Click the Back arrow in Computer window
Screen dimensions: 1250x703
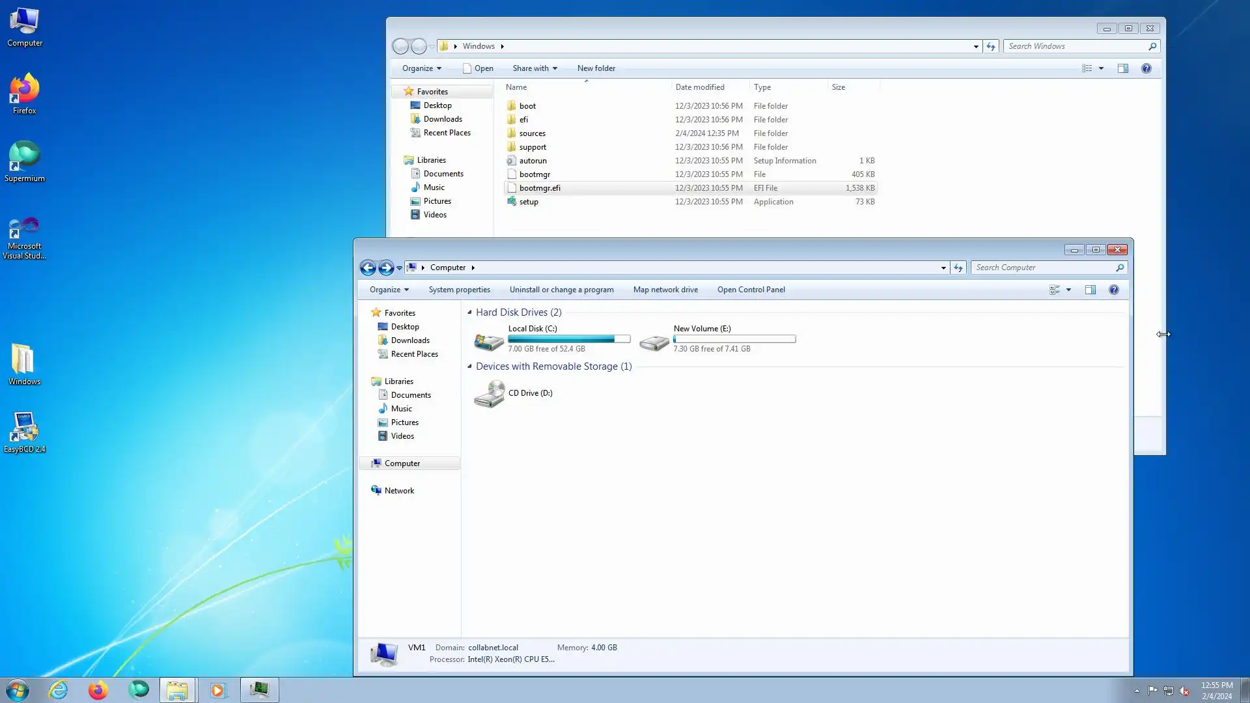[x=368, y=268]
